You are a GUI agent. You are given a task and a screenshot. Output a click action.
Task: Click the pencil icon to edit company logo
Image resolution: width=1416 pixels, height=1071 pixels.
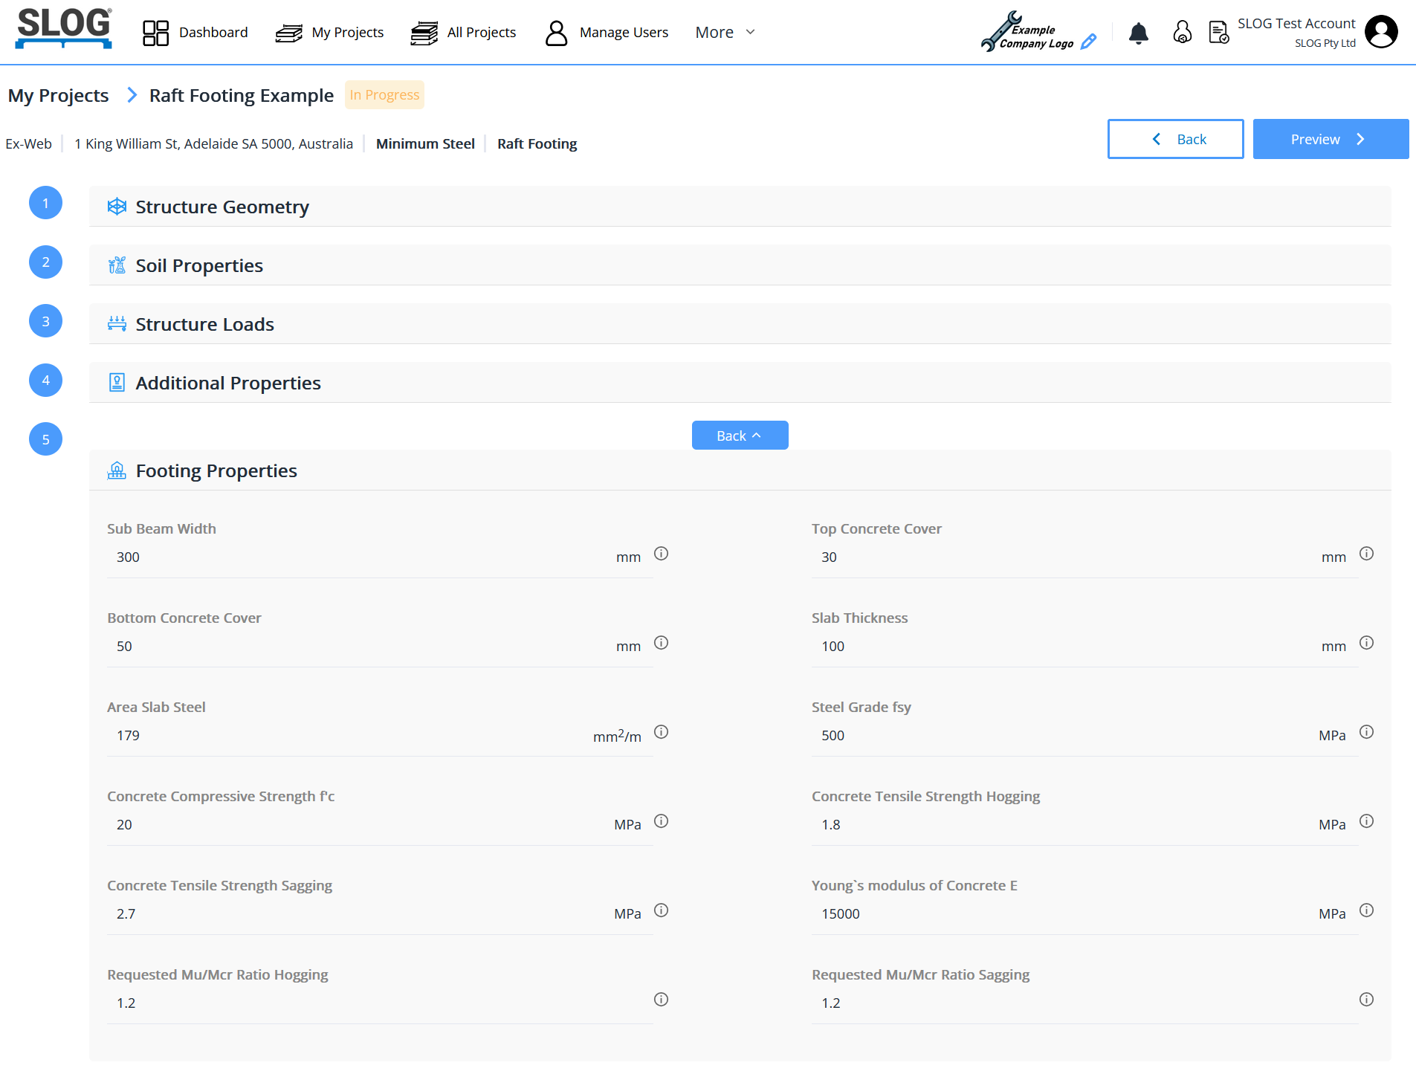coord(1088,42)
